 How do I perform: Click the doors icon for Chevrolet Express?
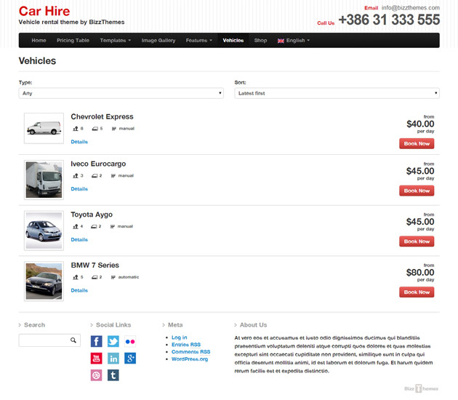coord(95,129)
